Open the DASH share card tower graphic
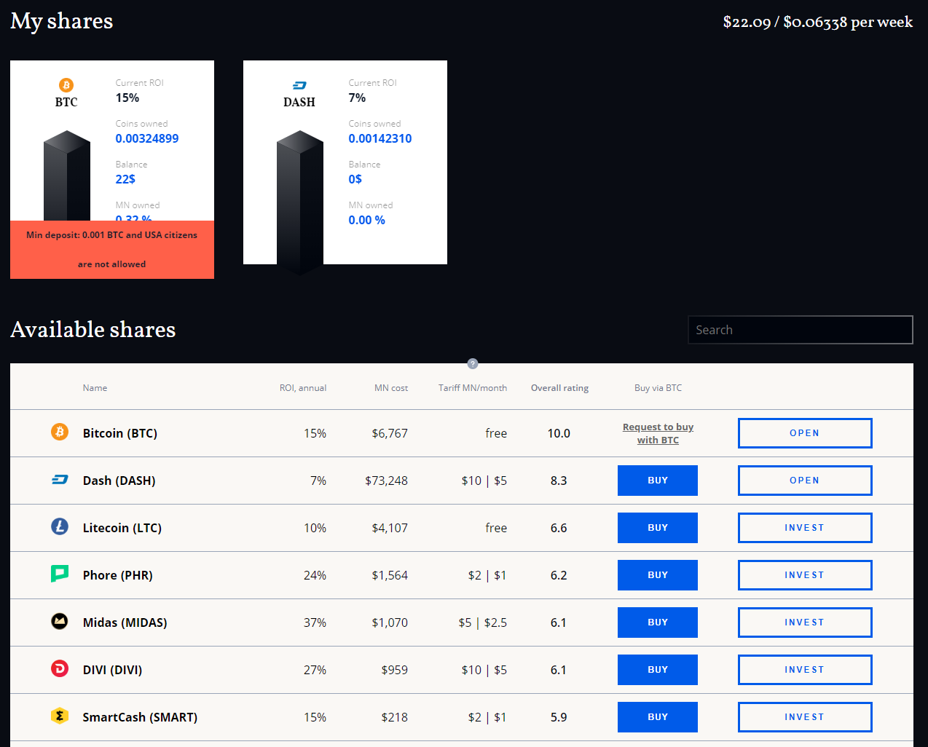Image resolution: width=928 pixels, height=747 pixels. [300, 202]
